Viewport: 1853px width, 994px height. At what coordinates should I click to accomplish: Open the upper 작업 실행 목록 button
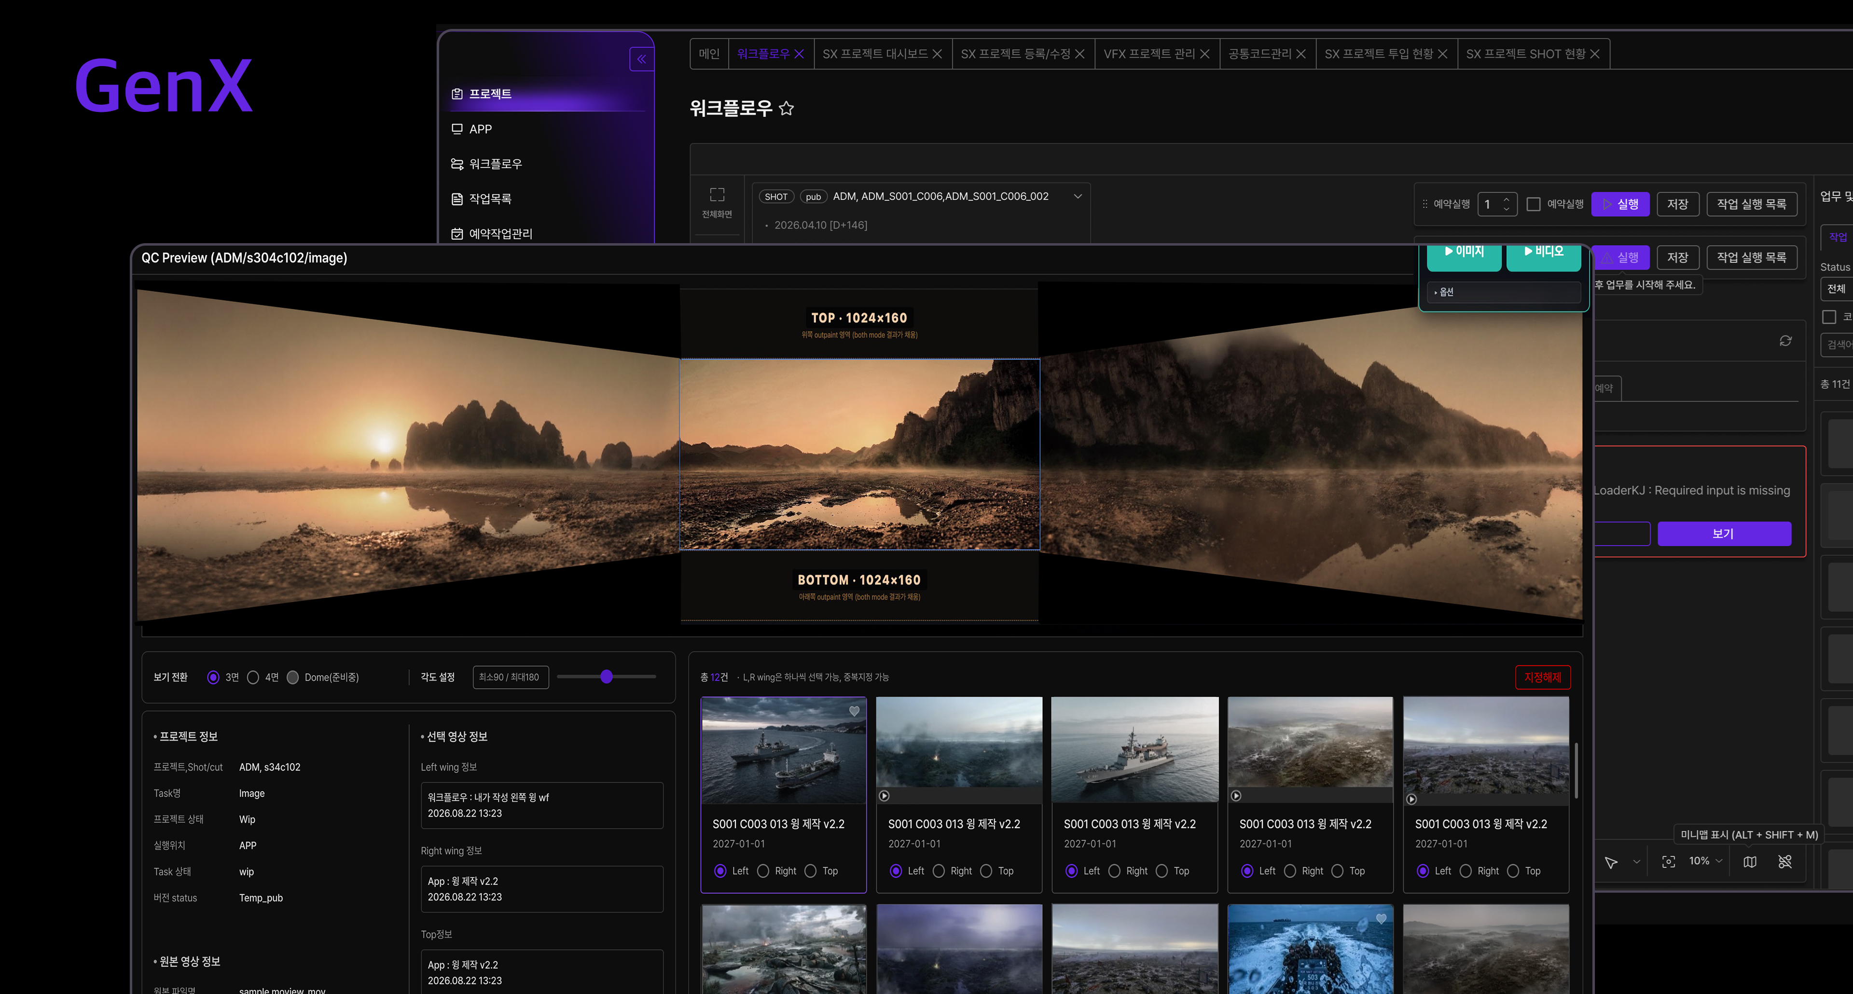(x=1752, y=204)
